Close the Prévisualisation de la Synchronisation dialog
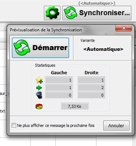This screenshot has width=136, height=146. (123, 28)
